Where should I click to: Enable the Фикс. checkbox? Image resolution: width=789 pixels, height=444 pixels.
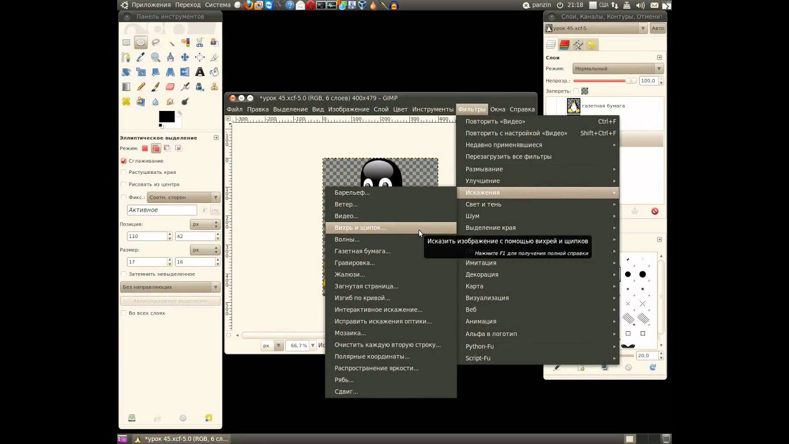pyautogui.click(x=123, y=197)
